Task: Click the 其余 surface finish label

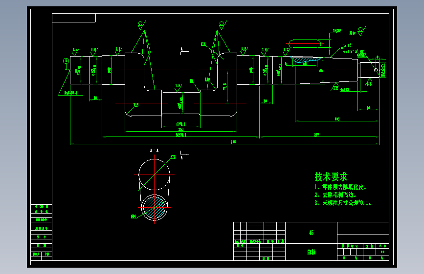Action: (352, 33)
